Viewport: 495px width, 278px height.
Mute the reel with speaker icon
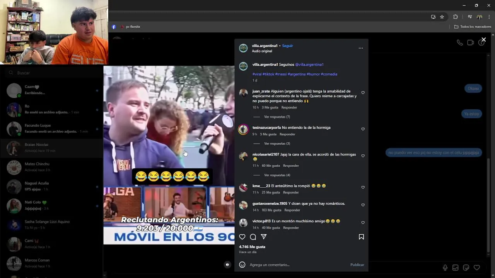click(227, 264)
